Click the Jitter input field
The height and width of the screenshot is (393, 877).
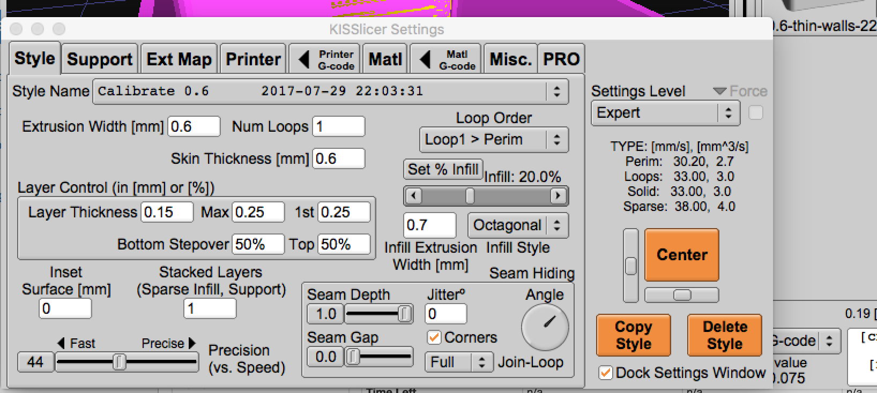(x=446, y=314)
